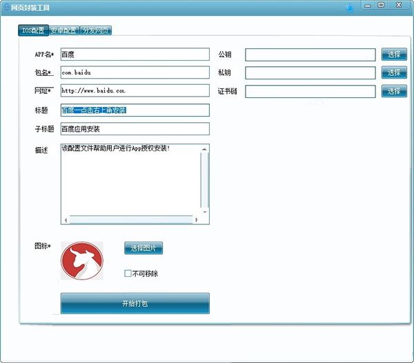This screenshot has width=414, height=363.
Task: Switch to the 安卓配置 tab
Action: tap(64, 30)
